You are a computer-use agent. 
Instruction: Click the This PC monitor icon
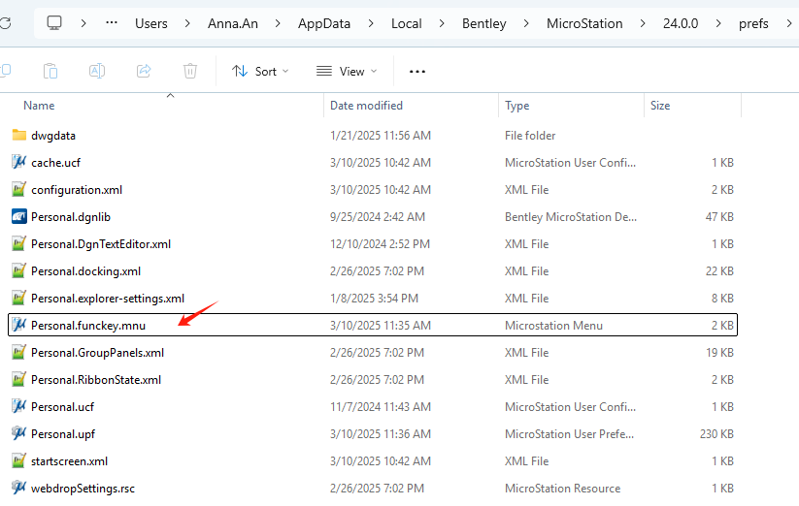coord(54,23)
